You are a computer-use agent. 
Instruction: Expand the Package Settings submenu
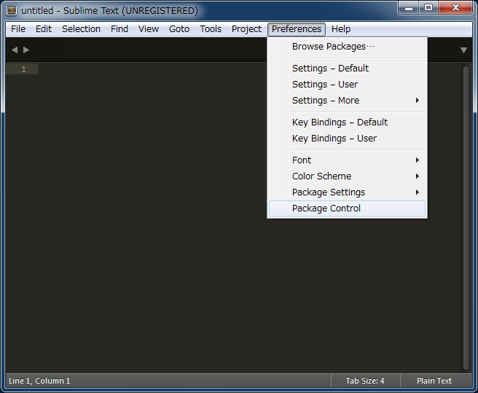(x=347, y=192)
